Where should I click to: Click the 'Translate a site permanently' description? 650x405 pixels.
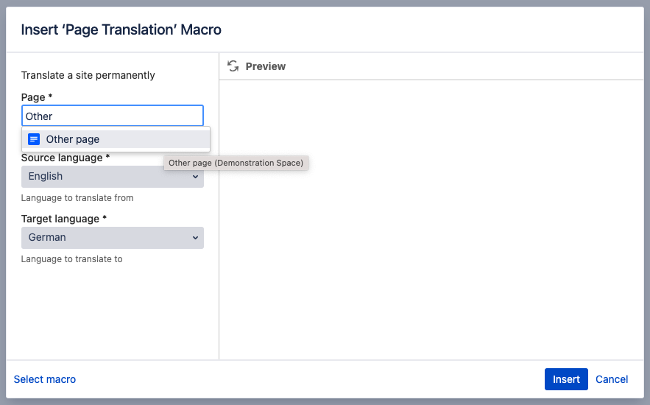tap(88, 75)
